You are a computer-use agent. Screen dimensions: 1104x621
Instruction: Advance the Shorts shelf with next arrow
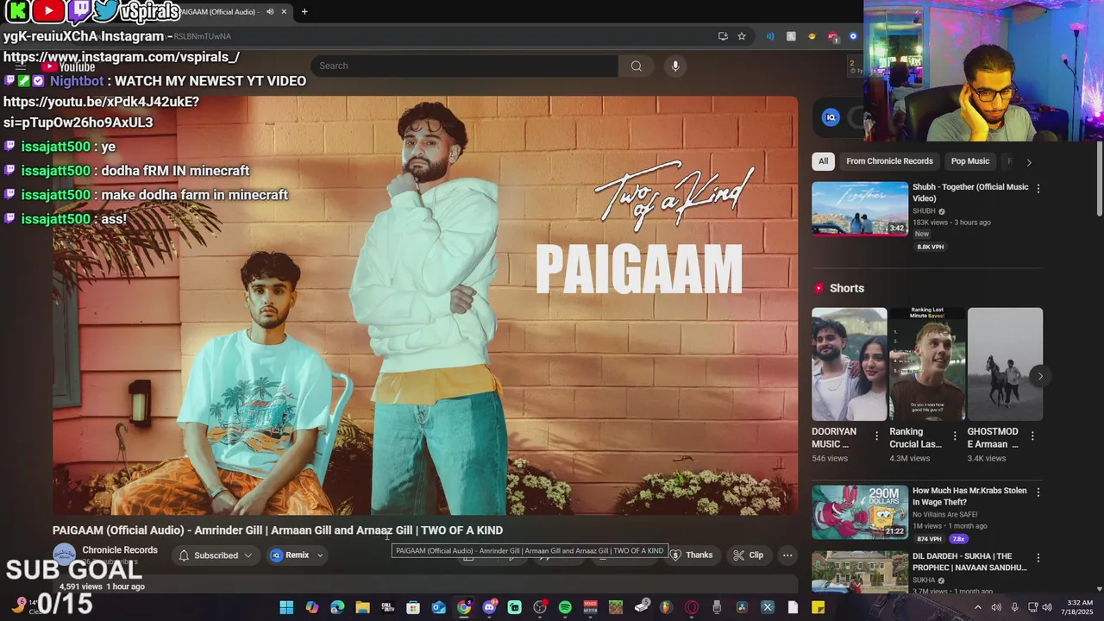tap(1040, 376)
